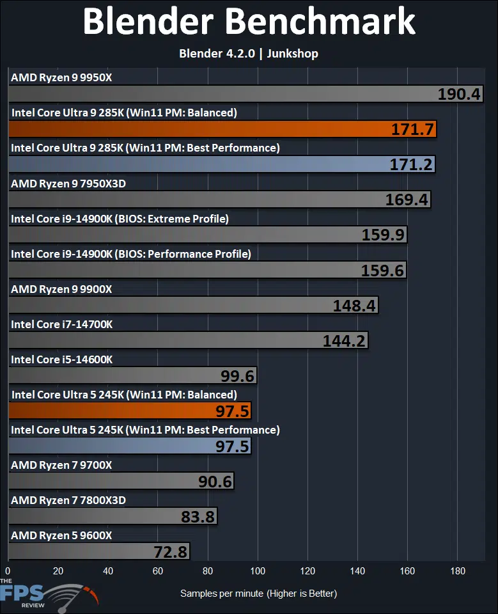Click the 0 tick on the x-axis
Image resolution: width=498 pixels, height=614 pixels.
point(8,571)
